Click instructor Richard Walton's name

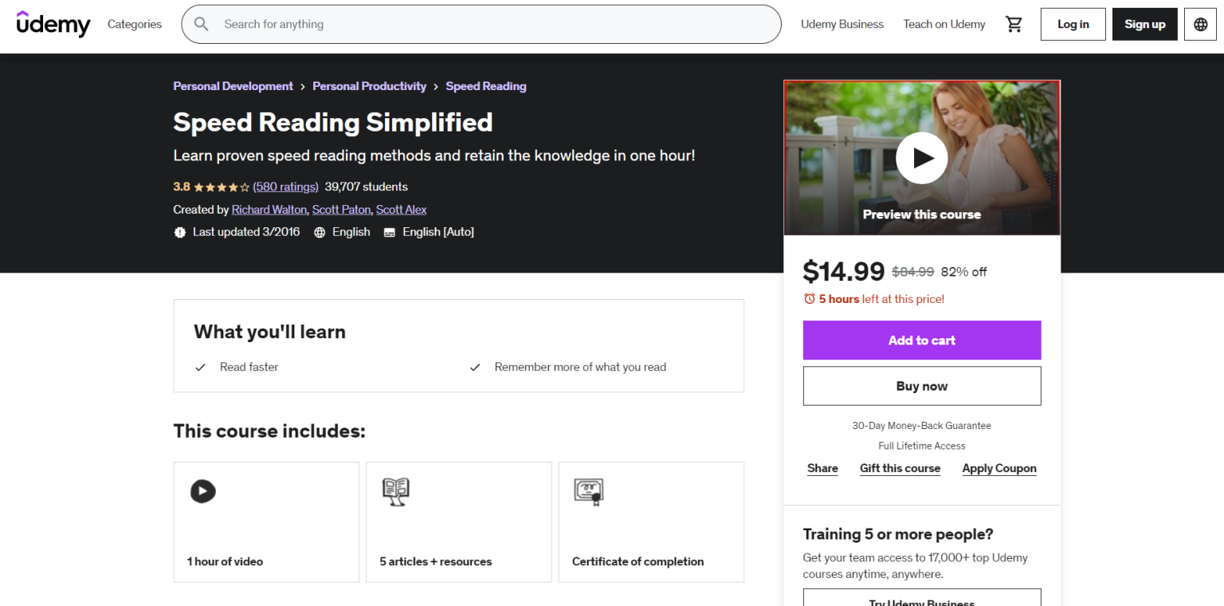point(269,209)
